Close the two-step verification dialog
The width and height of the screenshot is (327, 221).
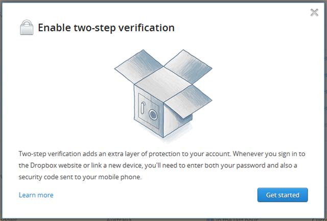[314, 12]
